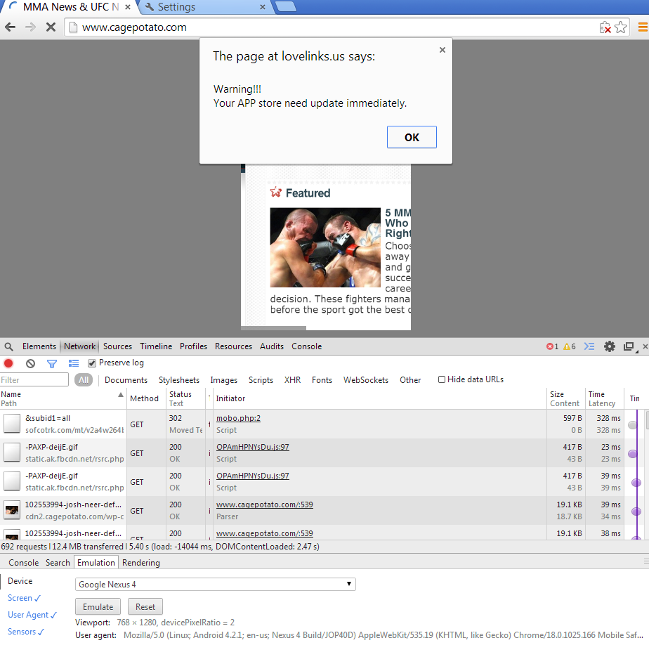Viewport: 649px width, 664px height.
Task: Click the blocked plugin icon in address bar
Action: 605,27
